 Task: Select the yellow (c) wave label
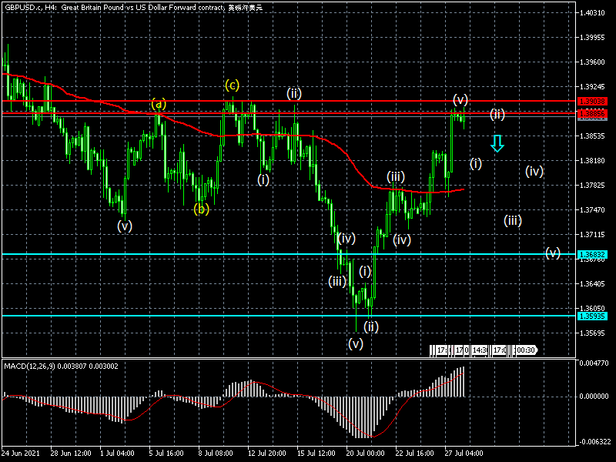233,84
